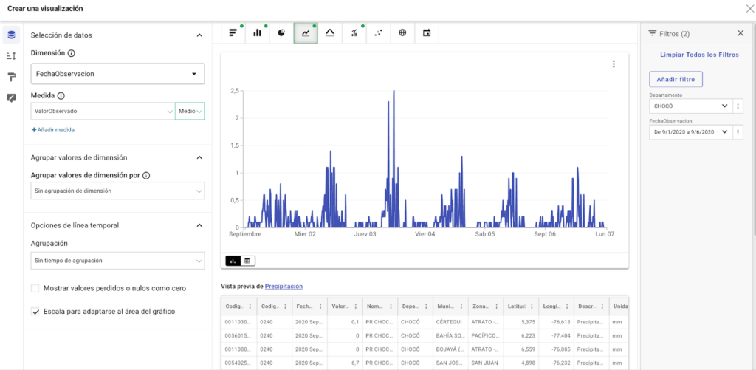Click '+ Añadir medida' to add measure
Viewport: 756px width, 370px height.
tap(52, 130)
